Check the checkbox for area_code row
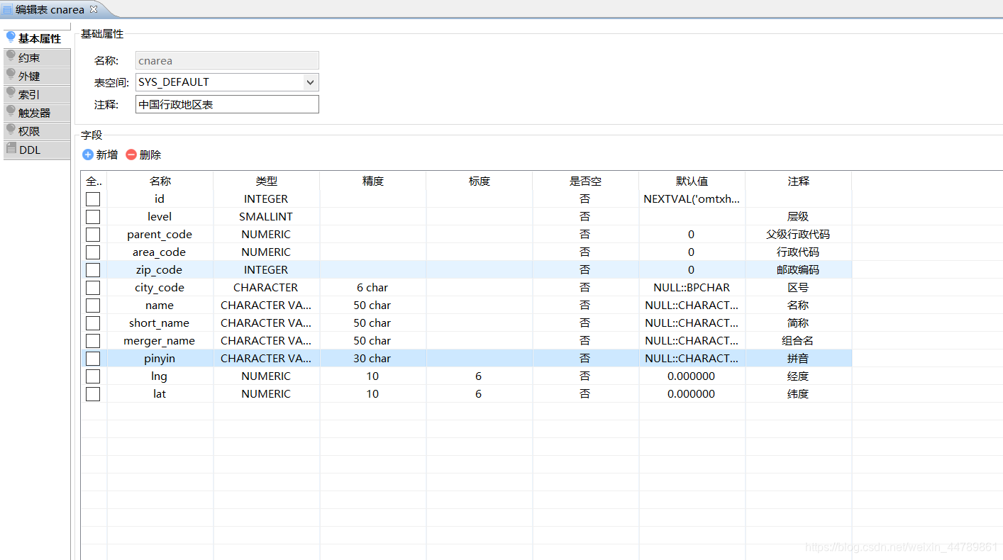This screenshot has width=1003, height=560. (93, 252)
